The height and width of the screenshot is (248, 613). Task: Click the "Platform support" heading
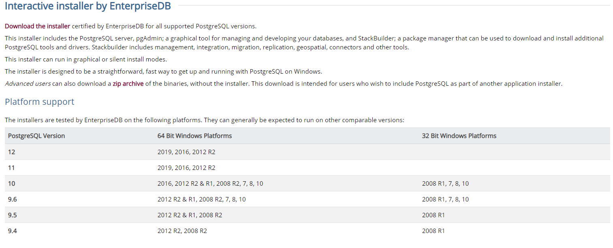pyautogui.click(x=40, y=102)
